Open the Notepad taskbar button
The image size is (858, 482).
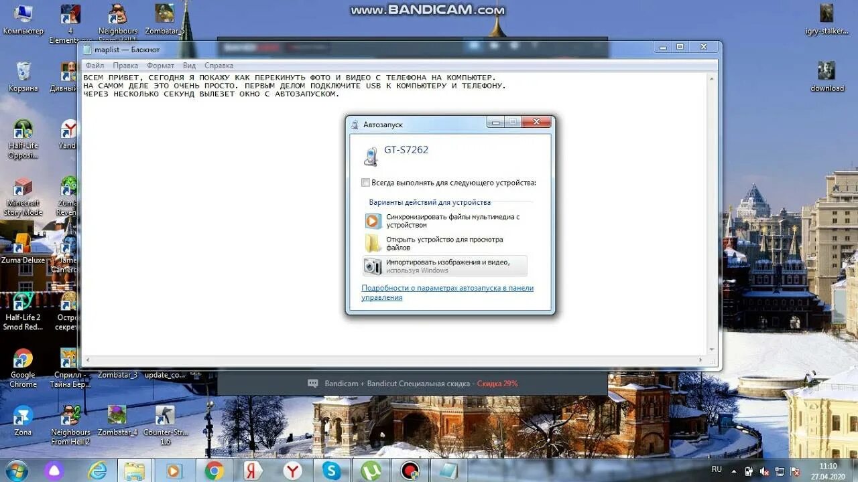448,471
